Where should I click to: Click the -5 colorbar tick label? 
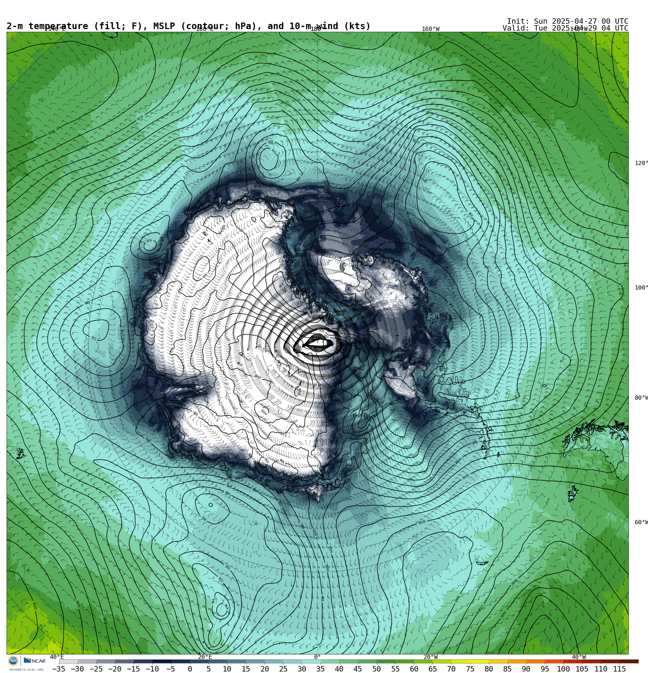coord(171,669)
